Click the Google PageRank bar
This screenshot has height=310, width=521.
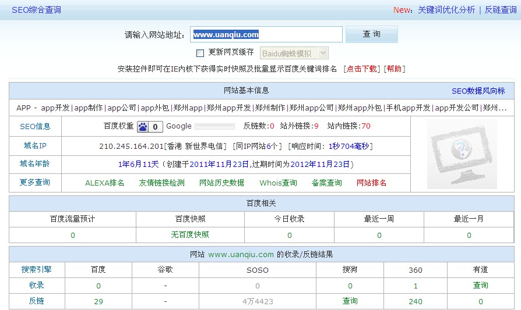pyautogui.click(x=214, y=126)
